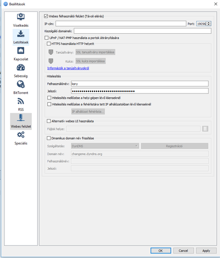Click the Jelszó password field under Hitelesítés
This screenshot has width=220, height=258.
140,91
